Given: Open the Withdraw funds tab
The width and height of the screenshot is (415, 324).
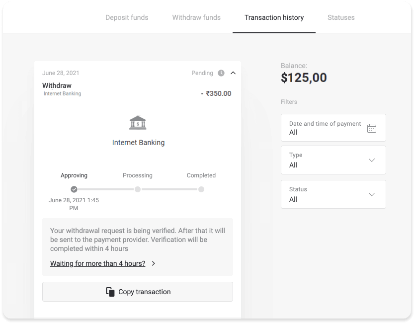Looking at the screenshot, I should pyautogui.click(x=197, y=17).
